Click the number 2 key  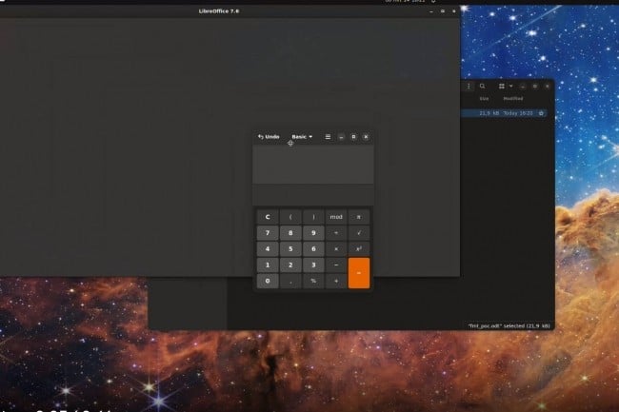tap(290, 265)
